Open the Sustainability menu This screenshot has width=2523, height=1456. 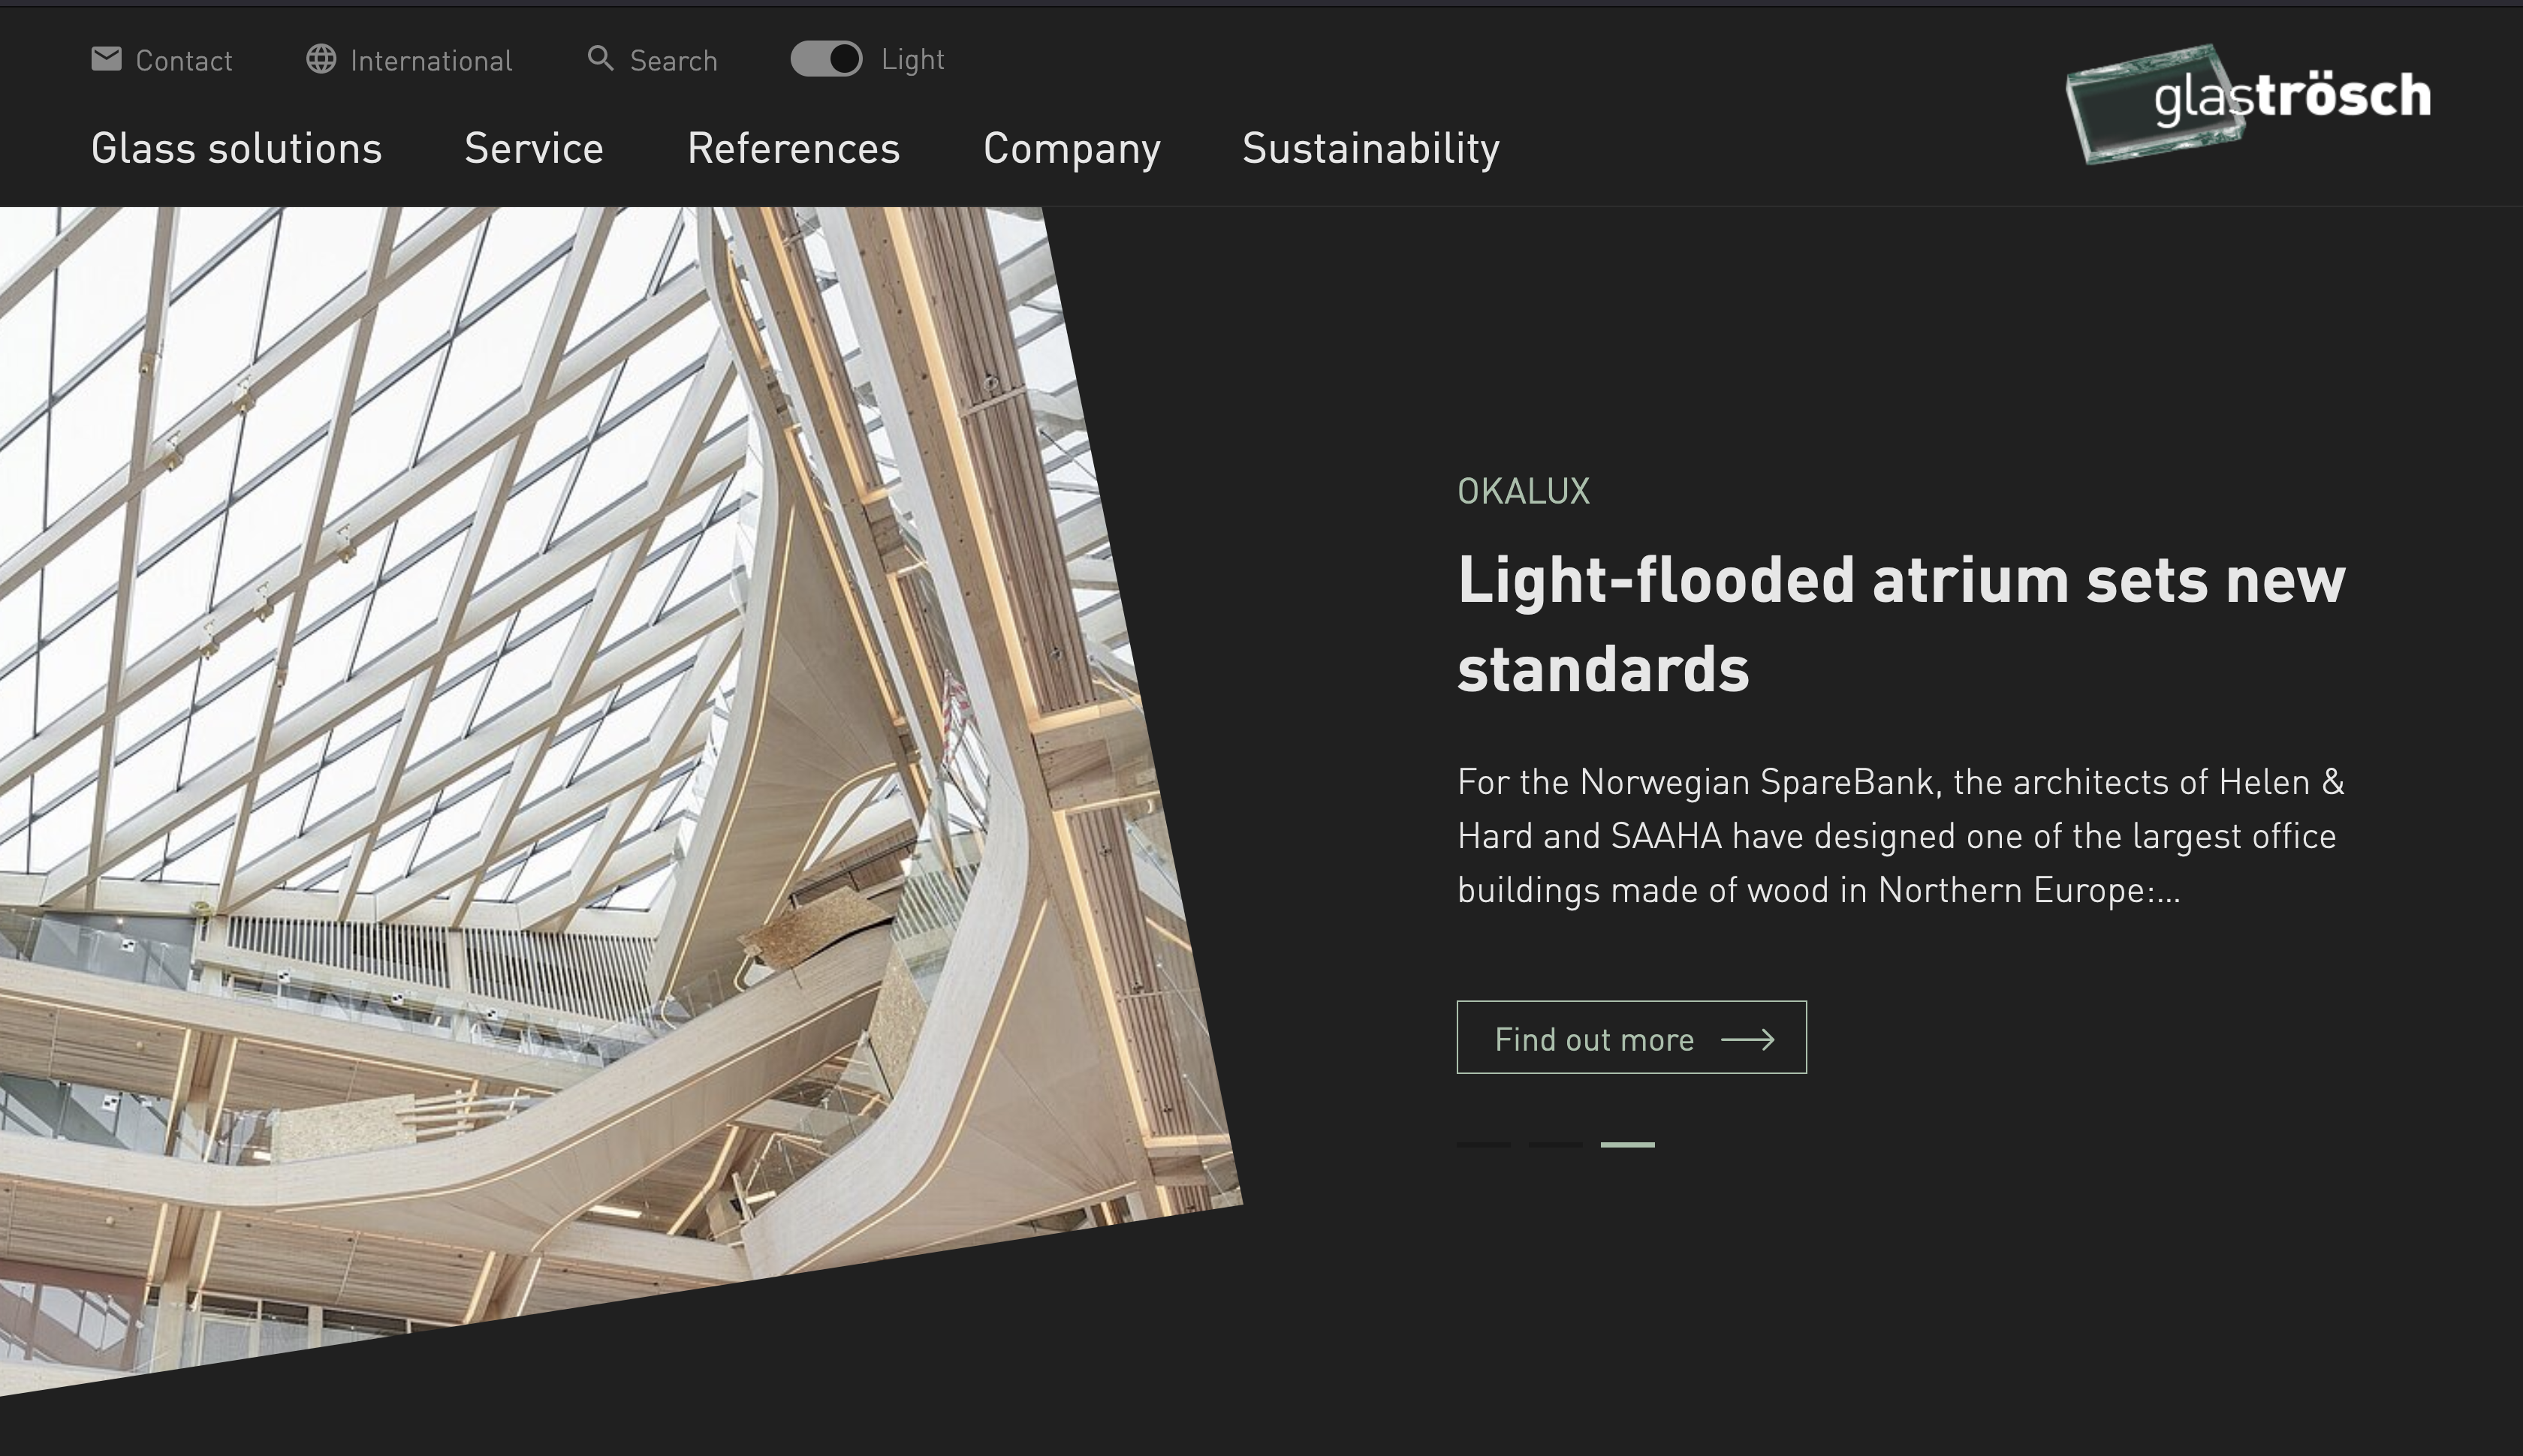[1370, 149]
